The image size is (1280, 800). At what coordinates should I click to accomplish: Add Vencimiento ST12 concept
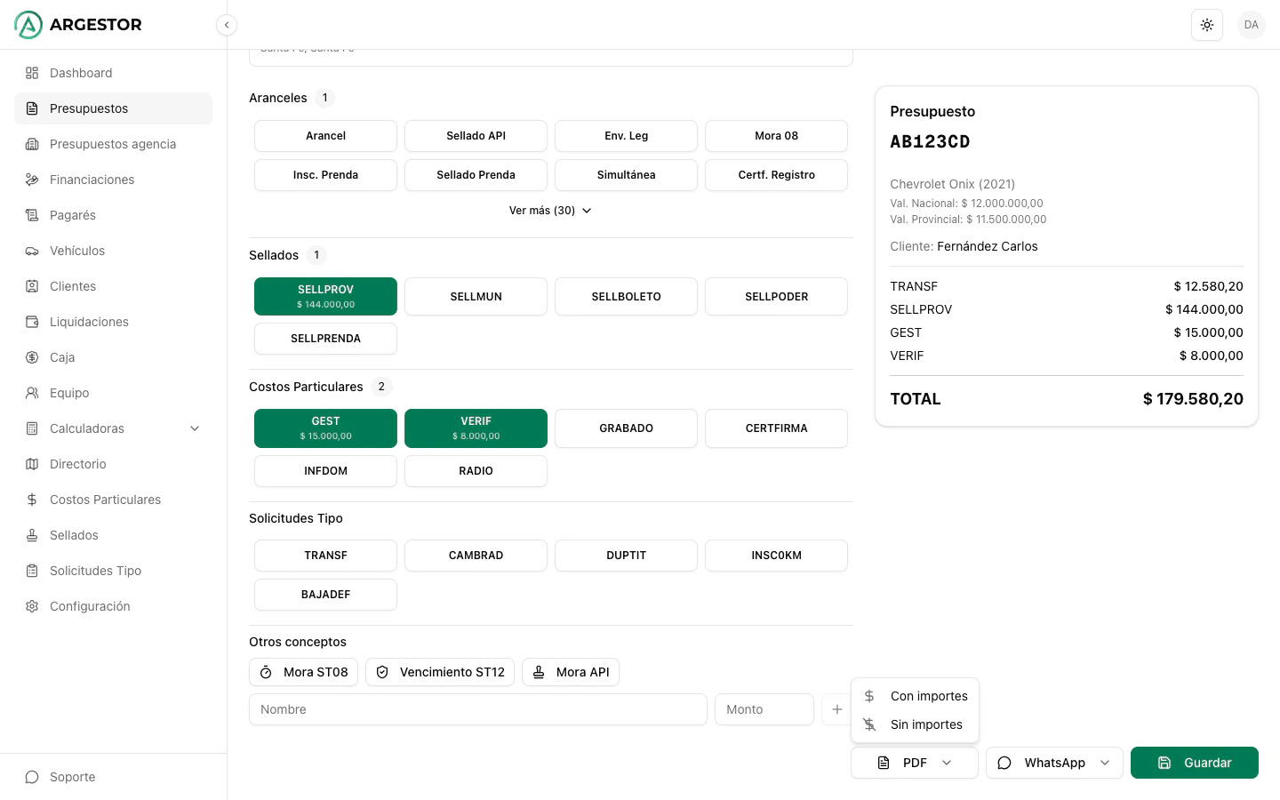(x=440, y=672)
